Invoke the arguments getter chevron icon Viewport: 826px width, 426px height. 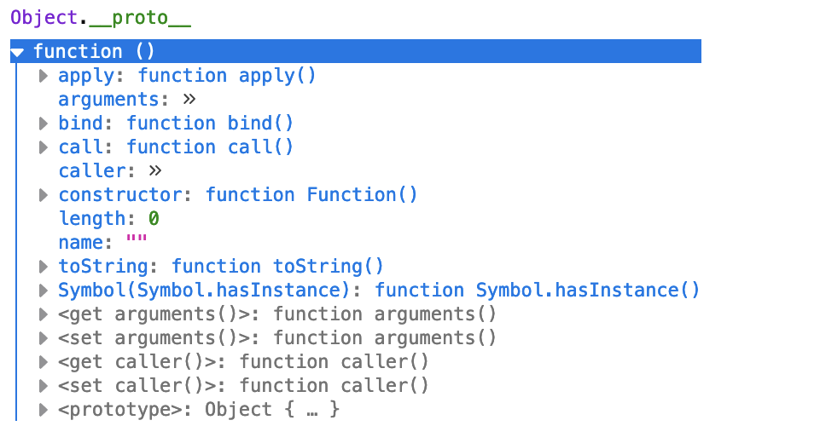(x=189, y=100)
